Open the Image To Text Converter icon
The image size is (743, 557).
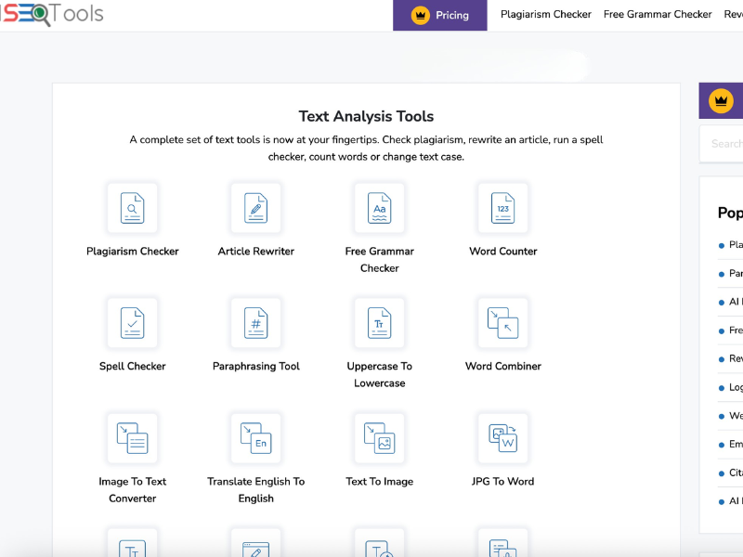coord(132,438)
